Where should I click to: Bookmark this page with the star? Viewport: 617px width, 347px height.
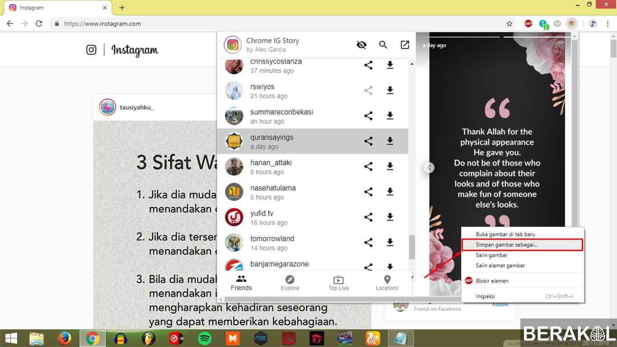point(509,23)
